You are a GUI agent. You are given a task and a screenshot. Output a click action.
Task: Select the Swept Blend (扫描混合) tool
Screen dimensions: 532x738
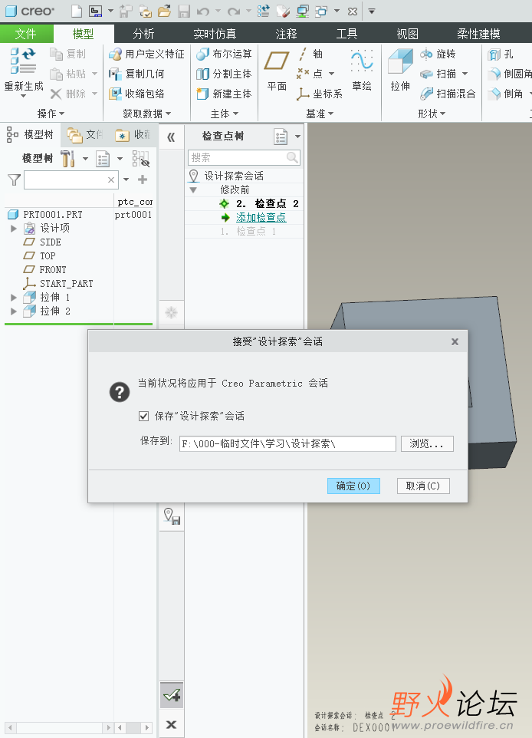(x=448, y=94)
